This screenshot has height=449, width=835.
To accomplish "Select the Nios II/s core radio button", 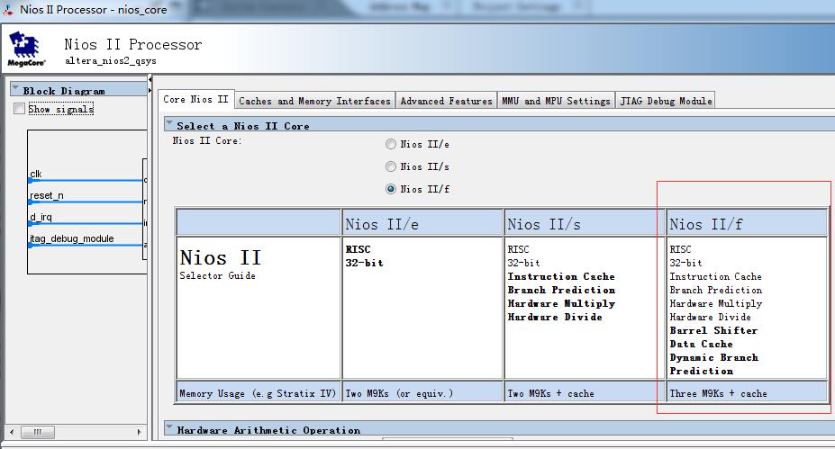I will [x=391, y=166].
